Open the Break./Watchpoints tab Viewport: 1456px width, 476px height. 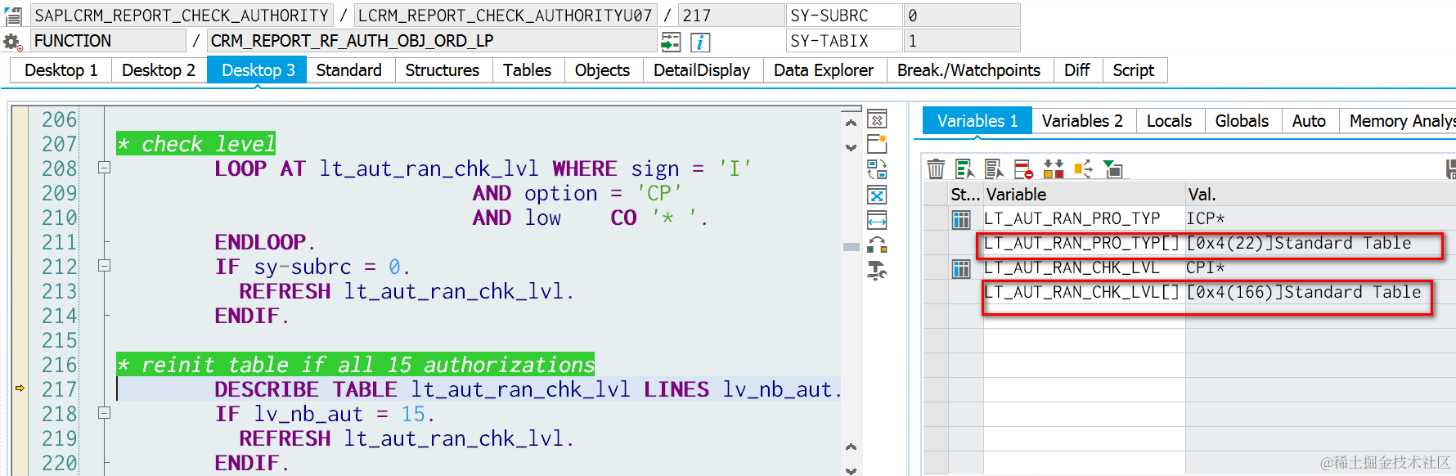click(x=968, y=70)
